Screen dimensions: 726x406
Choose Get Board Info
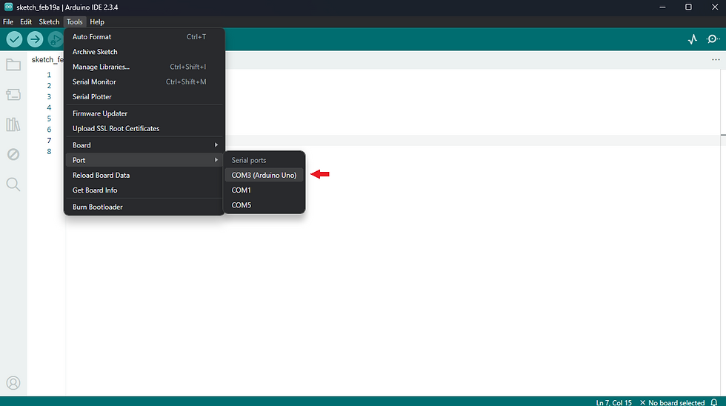click(144, 190)
